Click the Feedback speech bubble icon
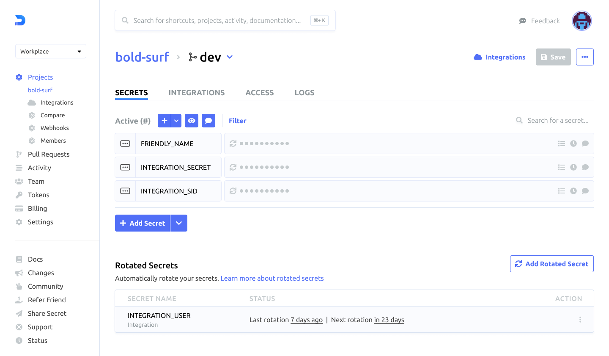This screenshot has width=609, height=356. [522, 20]
